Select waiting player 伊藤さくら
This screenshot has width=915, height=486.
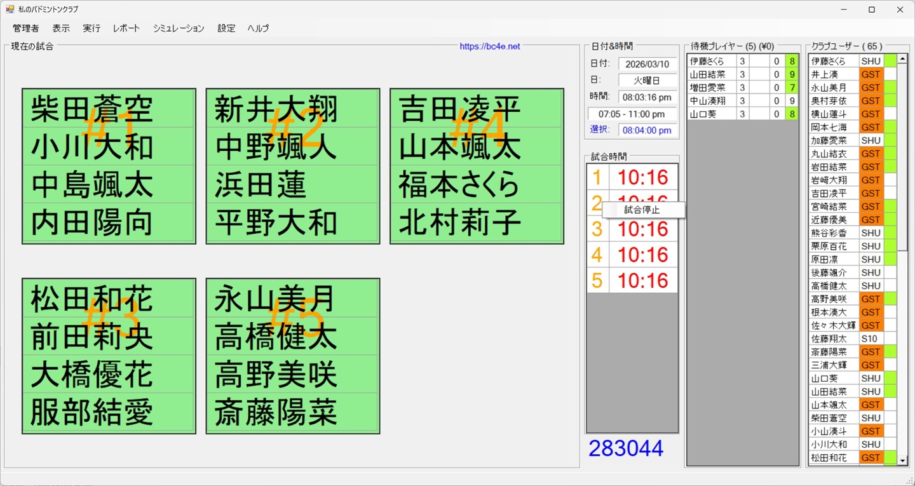[x=712, y=61]
